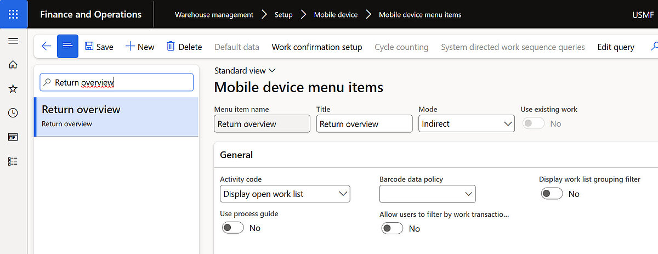658x254 pixels.
Task: Open the Activity code dropdown
Action: point(285,194)
